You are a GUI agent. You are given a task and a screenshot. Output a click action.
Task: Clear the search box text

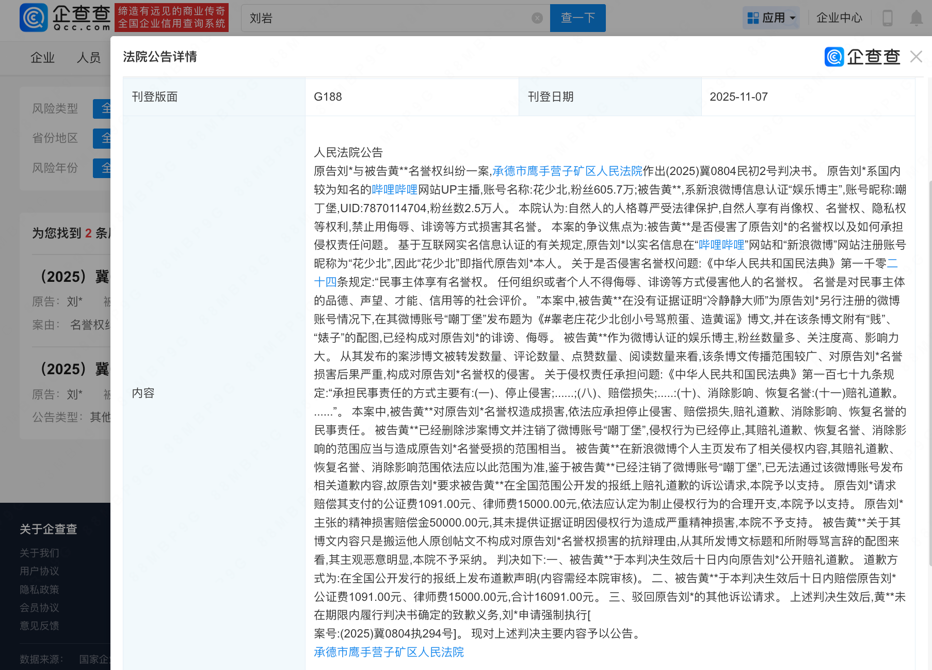537,18
